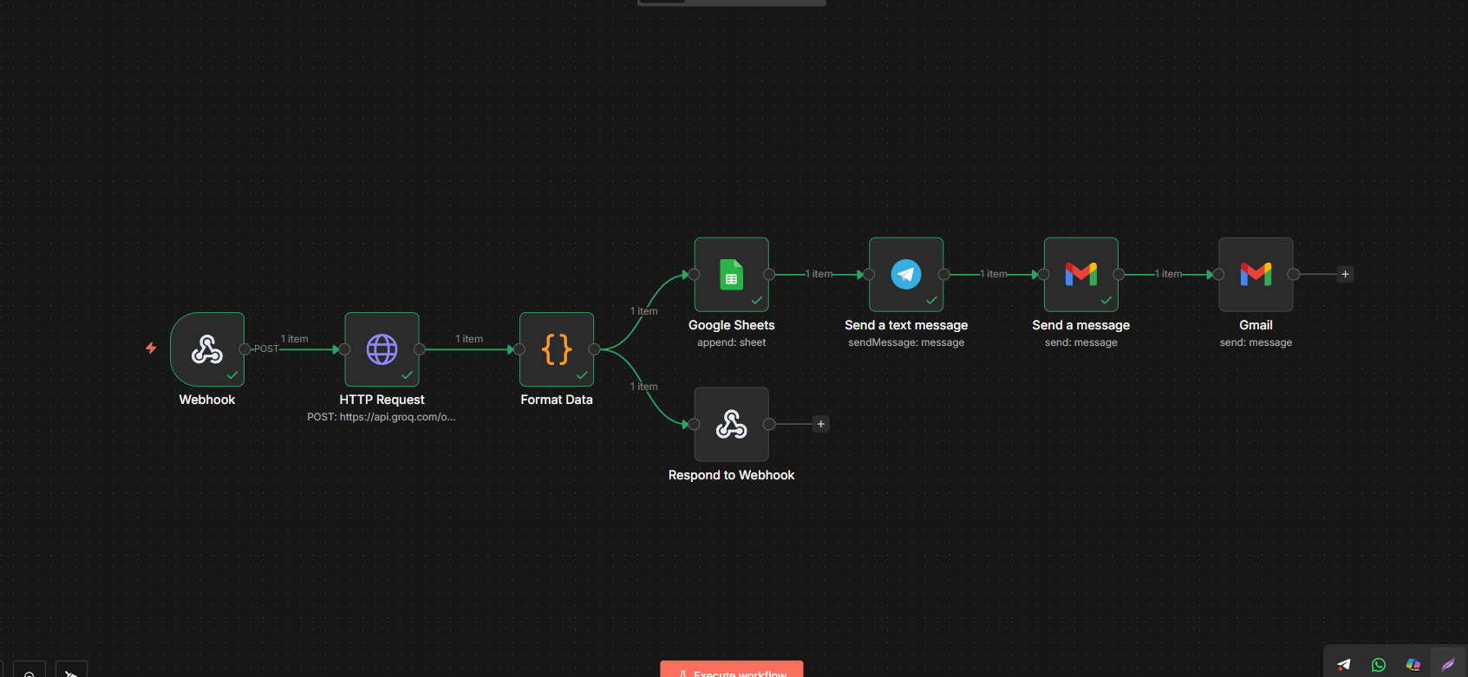The height and width of the screenshot is (677, 1468).
Task: Click the purple feather tray icon
Action: click(x=1448, y=665)
